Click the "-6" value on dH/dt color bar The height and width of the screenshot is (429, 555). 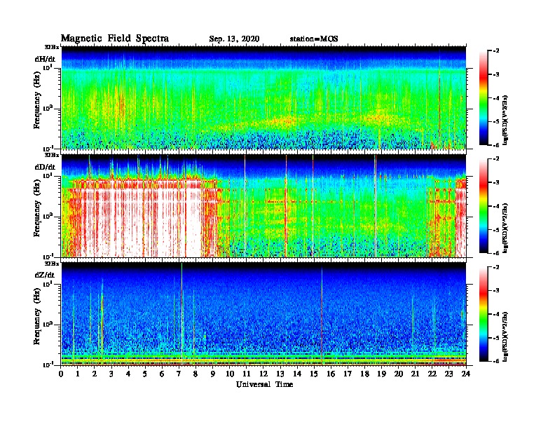click(496, 145)
